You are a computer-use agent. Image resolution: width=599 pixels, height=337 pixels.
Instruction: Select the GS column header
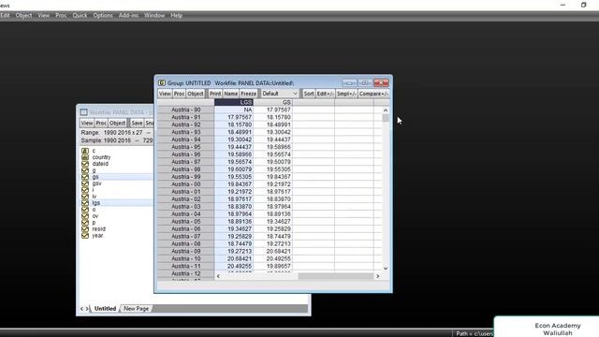tap(273, 102)
